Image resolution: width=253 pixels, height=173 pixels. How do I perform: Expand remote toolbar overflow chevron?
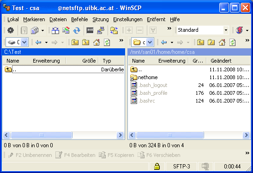coord(247,40)
